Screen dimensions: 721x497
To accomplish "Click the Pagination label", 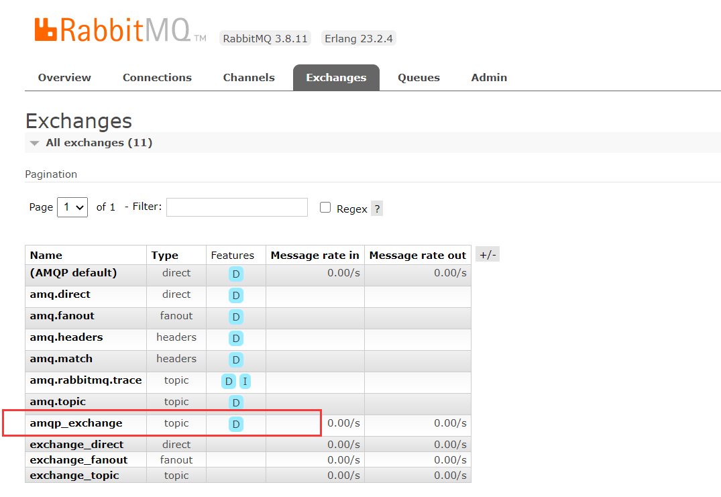I will pos(51,174).
